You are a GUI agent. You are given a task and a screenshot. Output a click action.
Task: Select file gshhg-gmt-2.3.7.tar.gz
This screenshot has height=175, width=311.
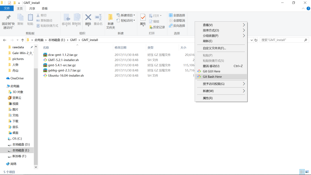coord(64,70)
